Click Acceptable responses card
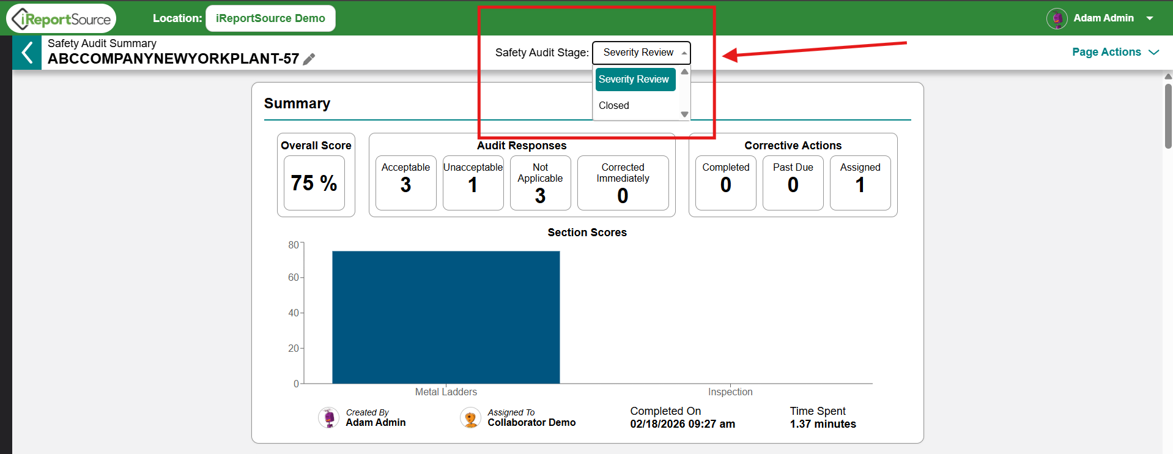 tap(406, 183)
